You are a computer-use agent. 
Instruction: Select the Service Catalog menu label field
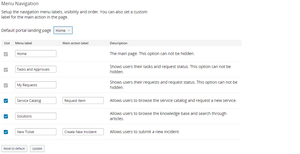tap(35, 101)
